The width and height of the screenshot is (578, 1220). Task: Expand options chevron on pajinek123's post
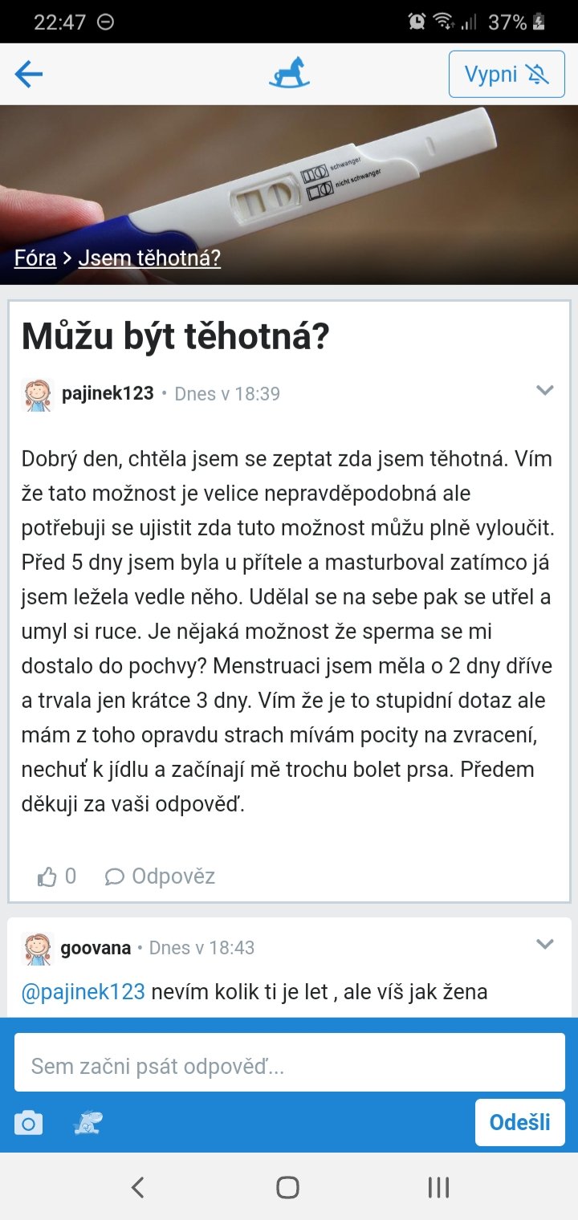(x=545, y=391)
